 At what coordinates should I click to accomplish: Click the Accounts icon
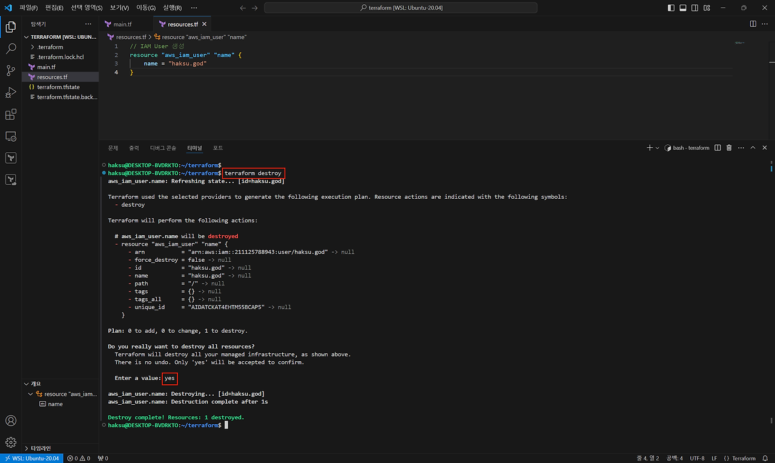tap(10, 421)
